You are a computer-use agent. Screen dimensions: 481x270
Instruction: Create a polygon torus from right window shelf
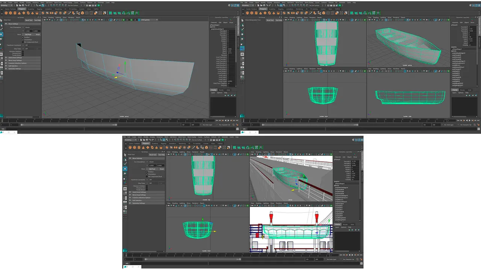269,13
